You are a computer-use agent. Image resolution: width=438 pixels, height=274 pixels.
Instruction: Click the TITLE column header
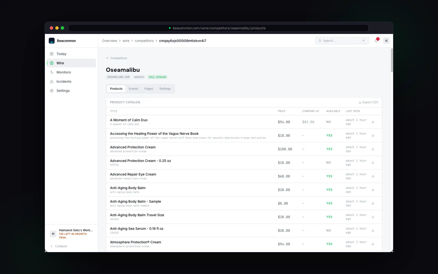coord(114,111)
